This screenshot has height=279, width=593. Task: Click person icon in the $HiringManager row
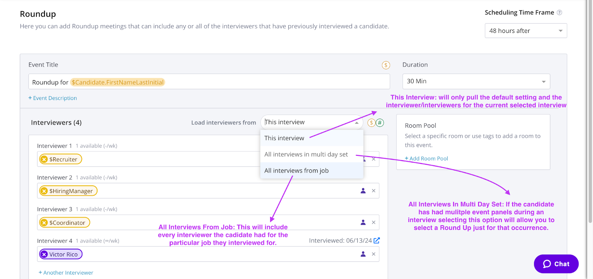point(363,191)
